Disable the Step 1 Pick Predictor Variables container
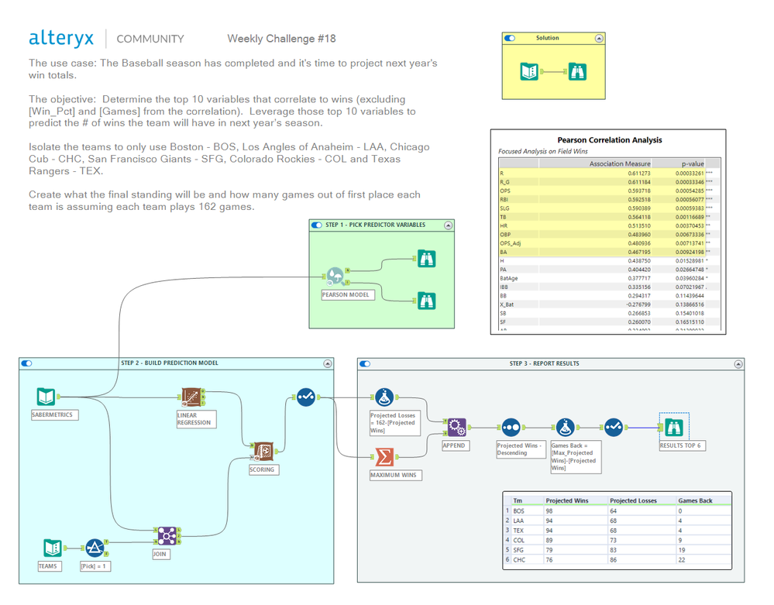Viewport: 774px width, 605px height. pos(317,225)
